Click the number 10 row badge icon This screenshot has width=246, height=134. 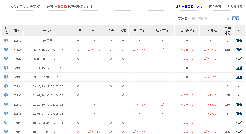6,123
